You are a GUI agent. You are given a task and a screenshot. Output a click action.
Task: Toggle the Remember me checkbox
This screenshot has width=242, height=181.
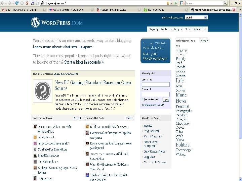[x=143, y=99]
